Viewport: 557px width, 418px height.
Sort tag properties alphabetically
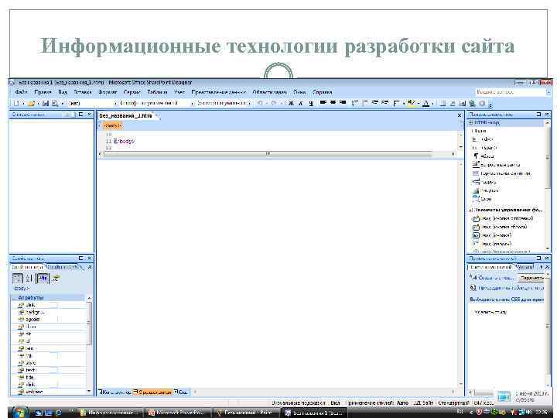[x=29, y=279]
